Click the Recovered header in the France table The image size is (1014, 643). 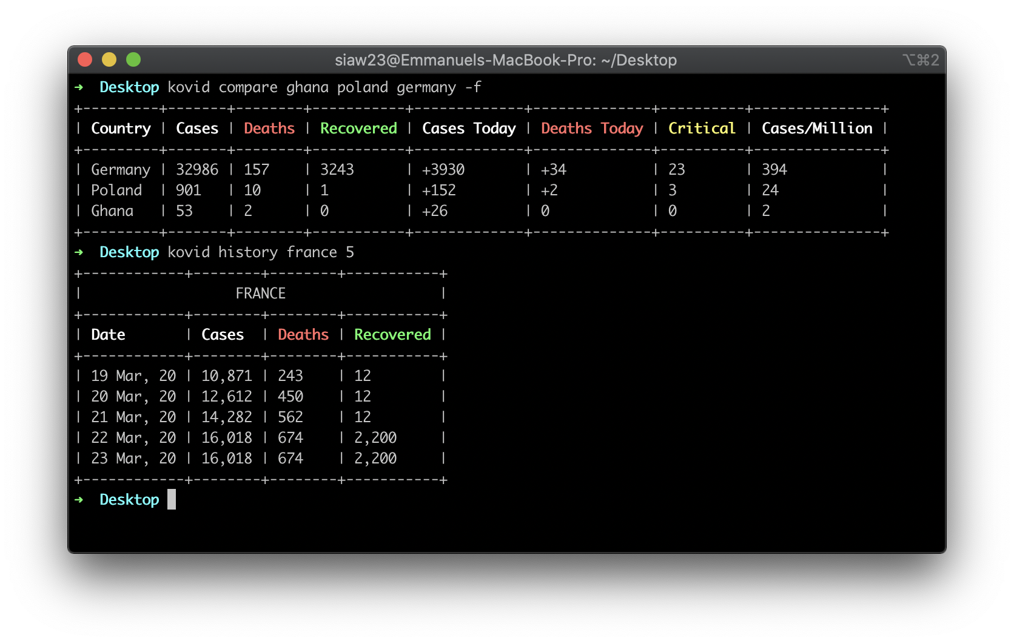392,335
